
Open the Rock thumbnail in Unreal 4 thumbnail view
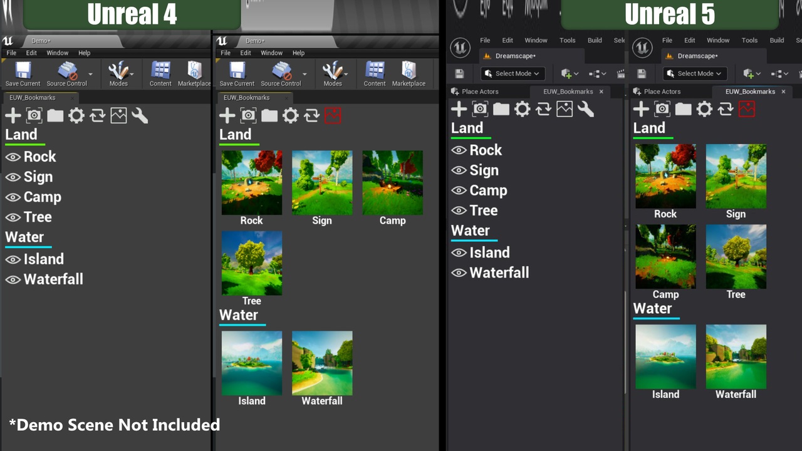[x=251, y=182]
